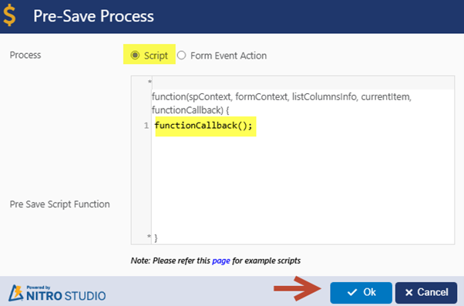
Task: Click the 'Pre-Save Process' dialog title
Action: (x=93, y=16)
